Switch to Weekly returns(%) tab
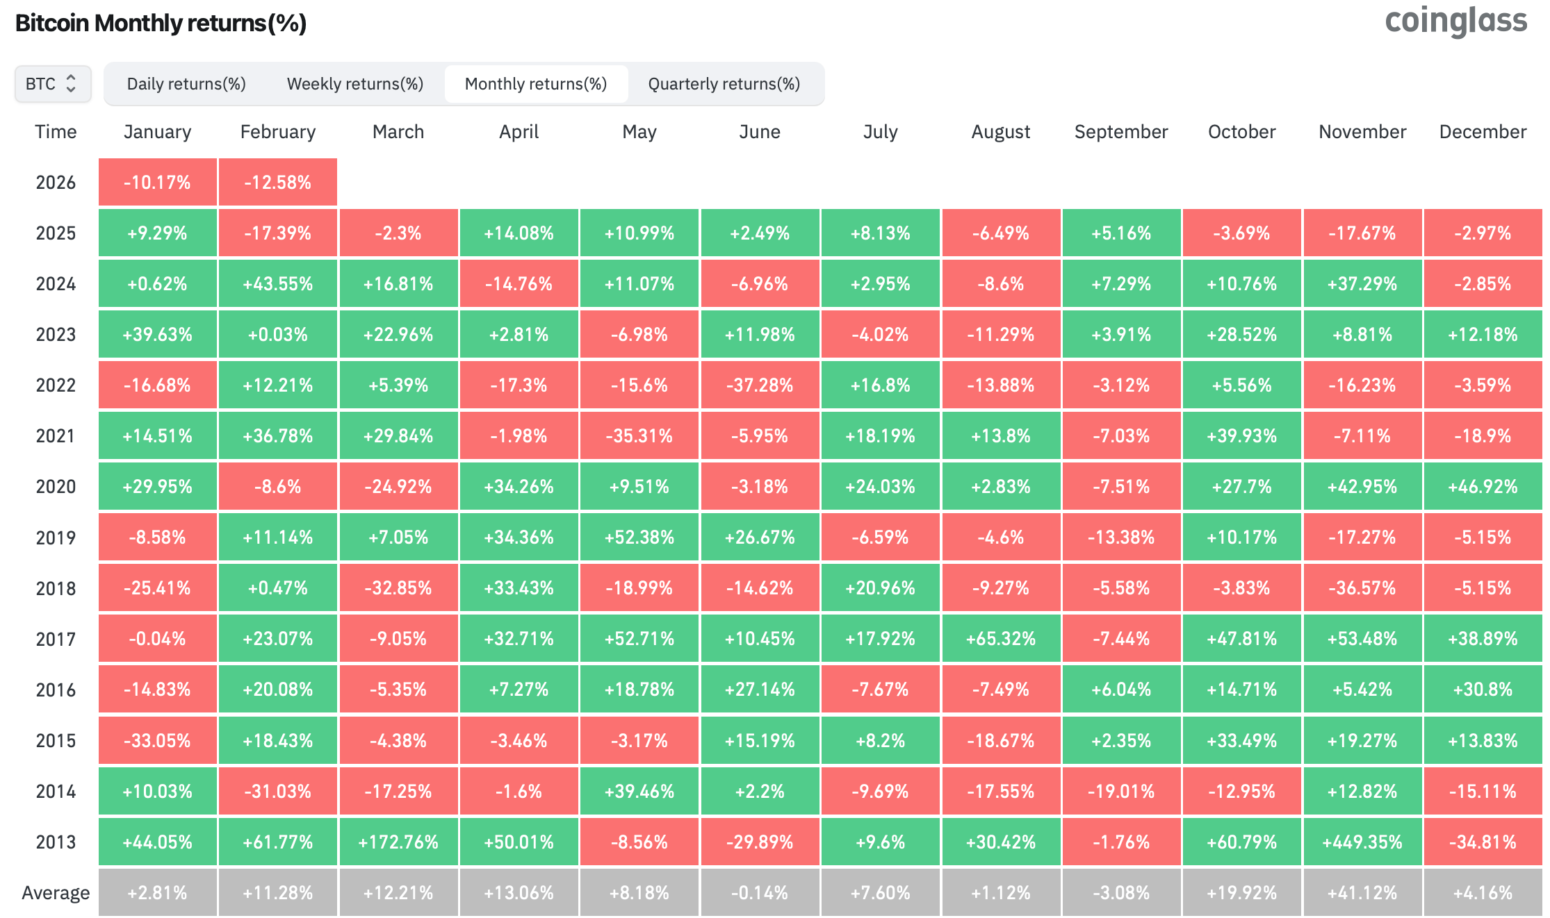 [354, 84]
